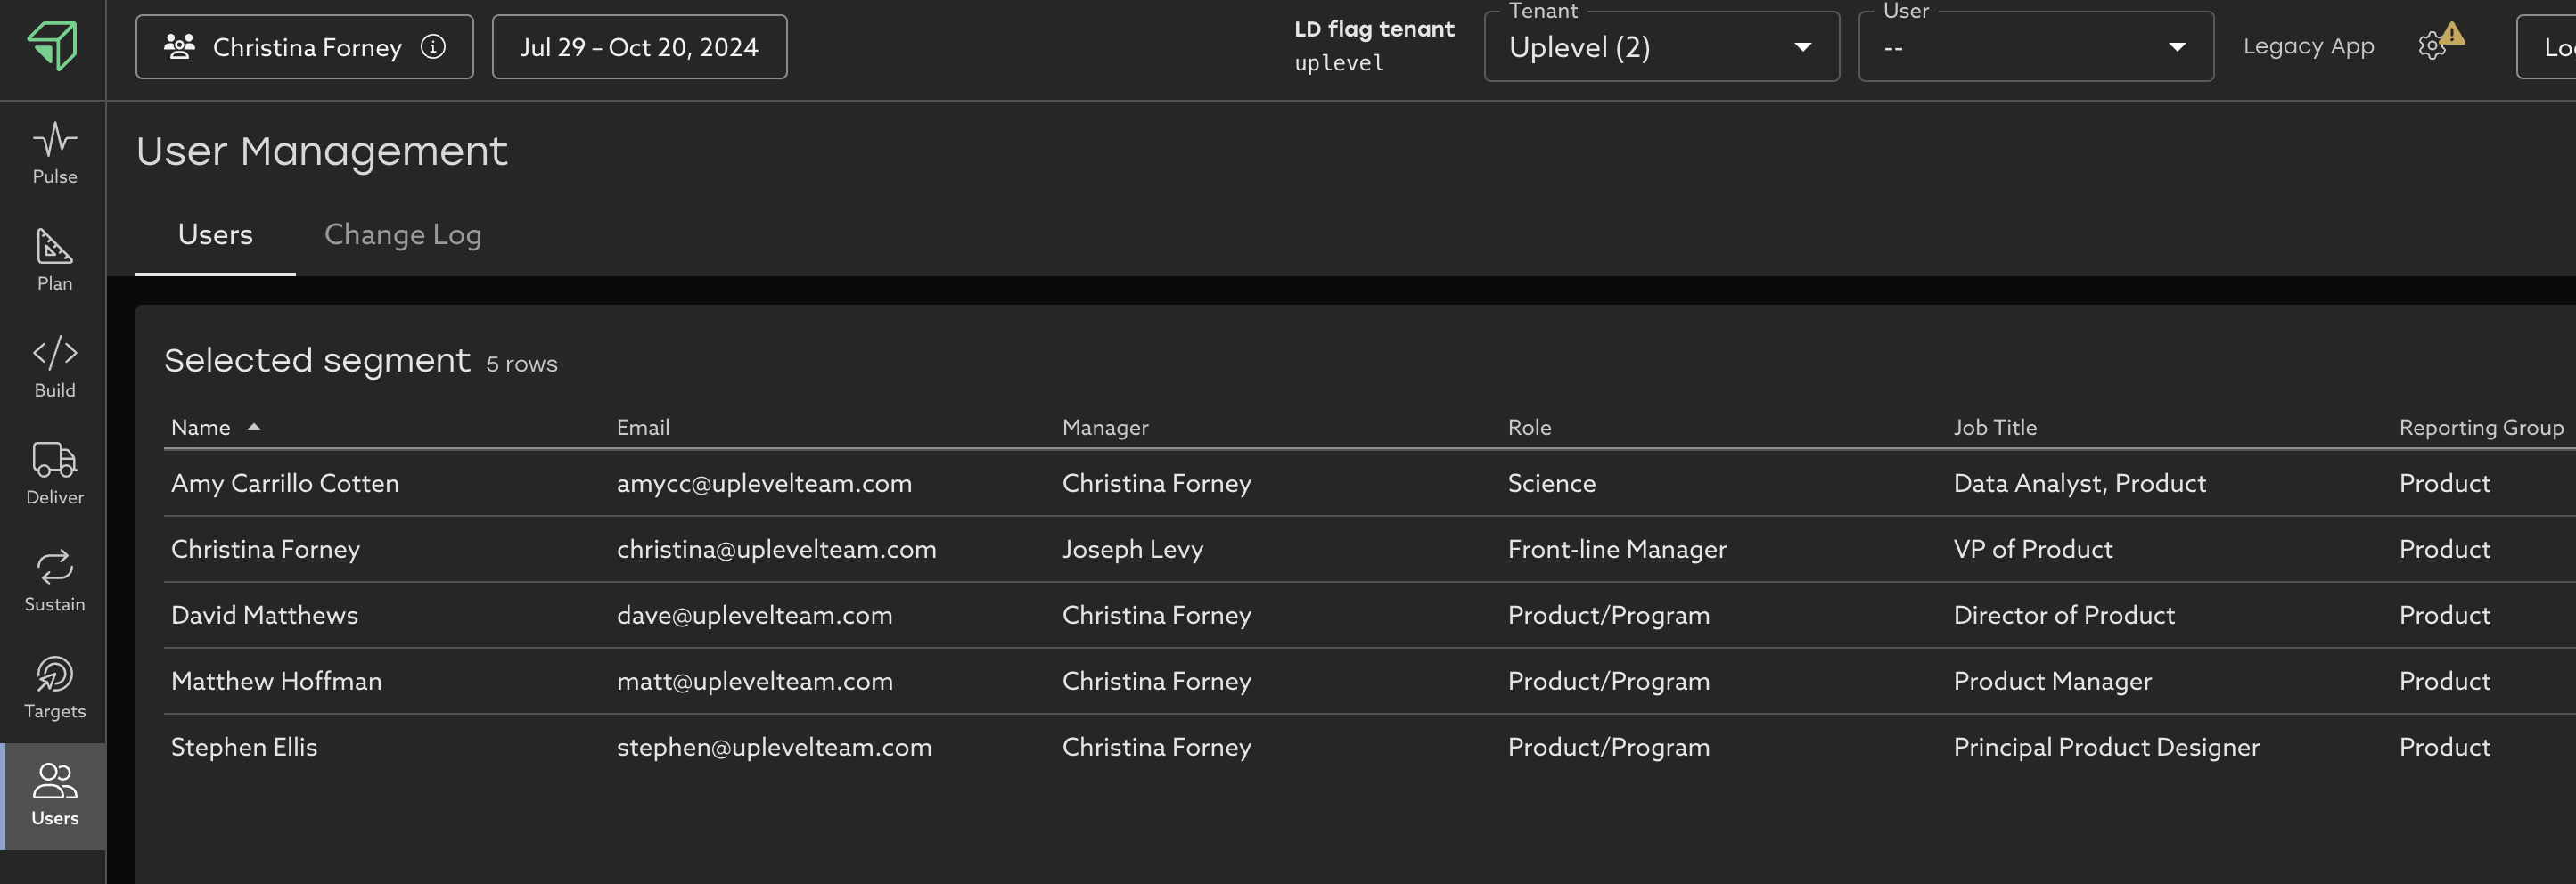
Task: Sort table by Name column header
Action: click(x=201, y=428)
